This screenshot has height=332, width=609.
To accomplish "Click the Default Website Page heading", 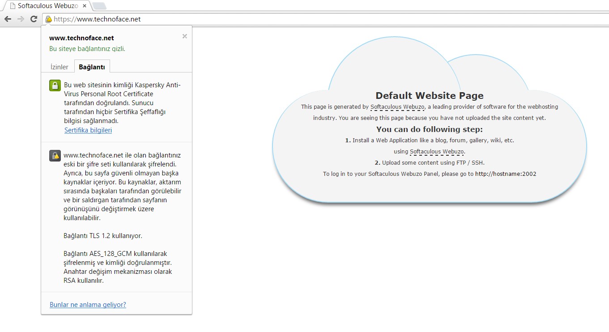I will [x=430, y=95].
